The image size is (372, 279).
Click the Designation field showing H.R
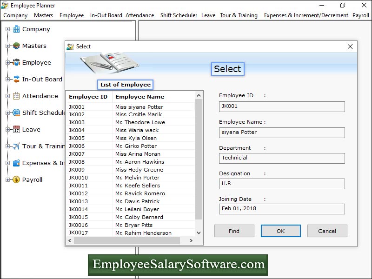click(x=282, y=184)
